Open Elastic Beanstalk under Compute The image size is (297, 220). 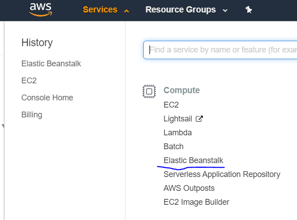[194, 160]
